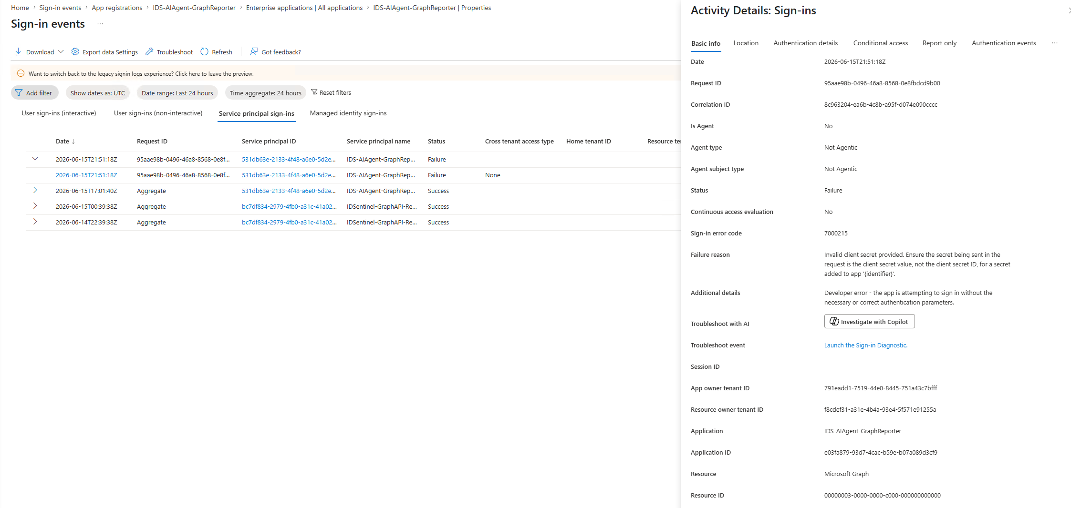Click App owner tenant ID value

coord(881,388)
